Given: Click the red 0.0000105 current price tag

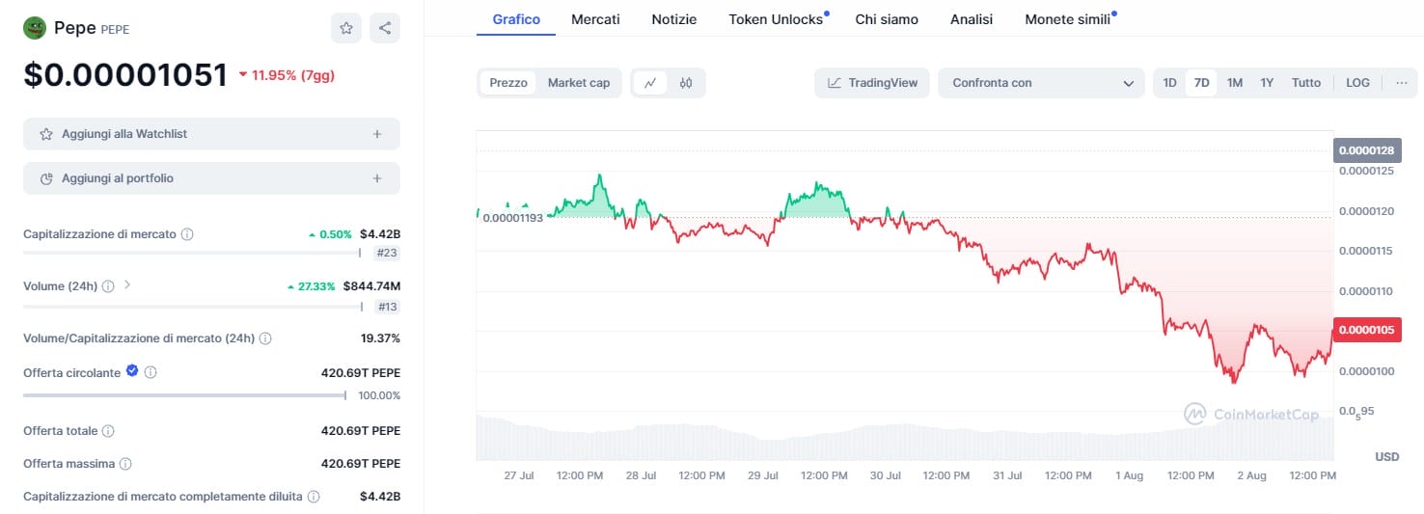Looking at the screenshot, I should coord(1367,330).
